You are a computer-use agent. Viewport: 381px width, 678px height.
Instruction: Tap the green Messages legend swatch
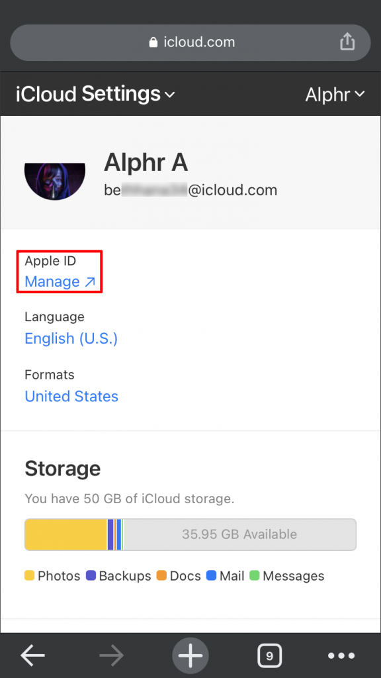(x=254, y=576)
